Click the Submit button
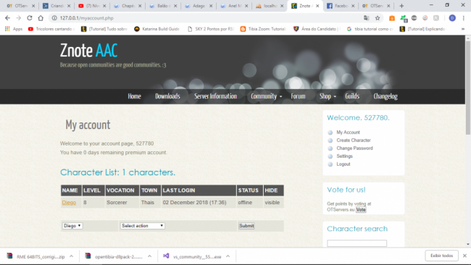 246,226
